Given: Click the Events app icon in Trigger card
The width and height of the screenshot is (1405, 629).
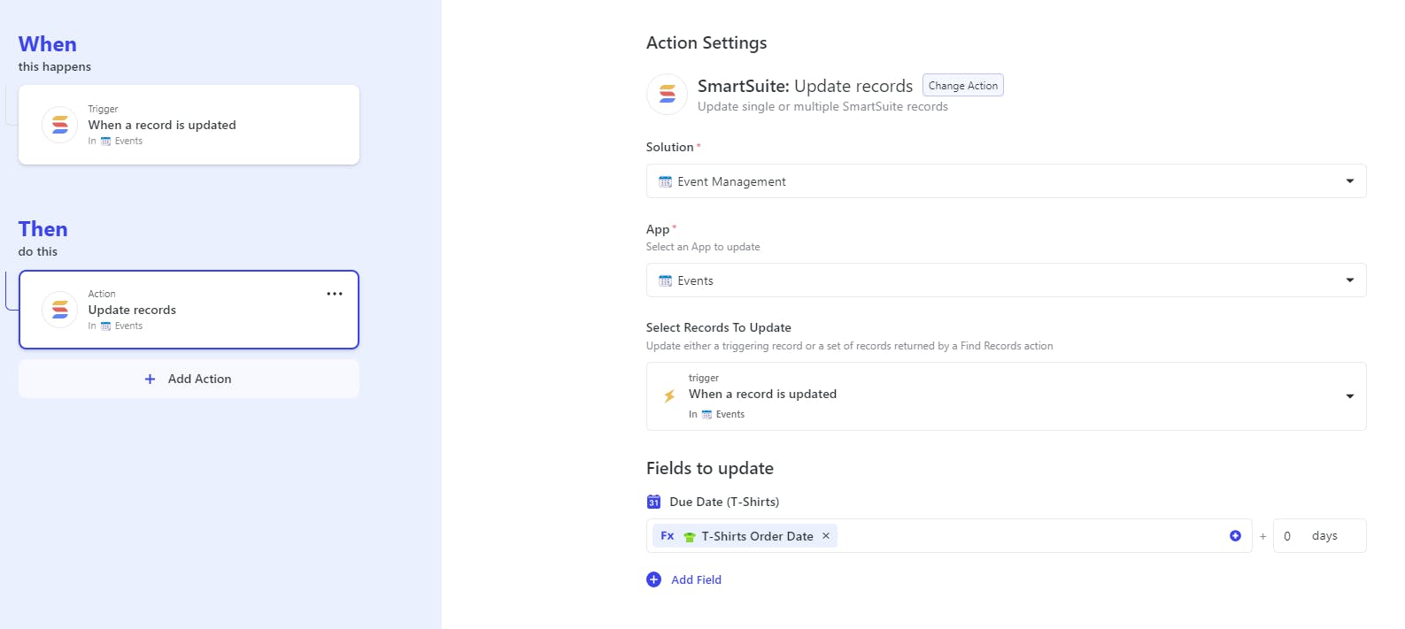Looking at the screenshot, I should pyautogui.click(x=106, y=142).
